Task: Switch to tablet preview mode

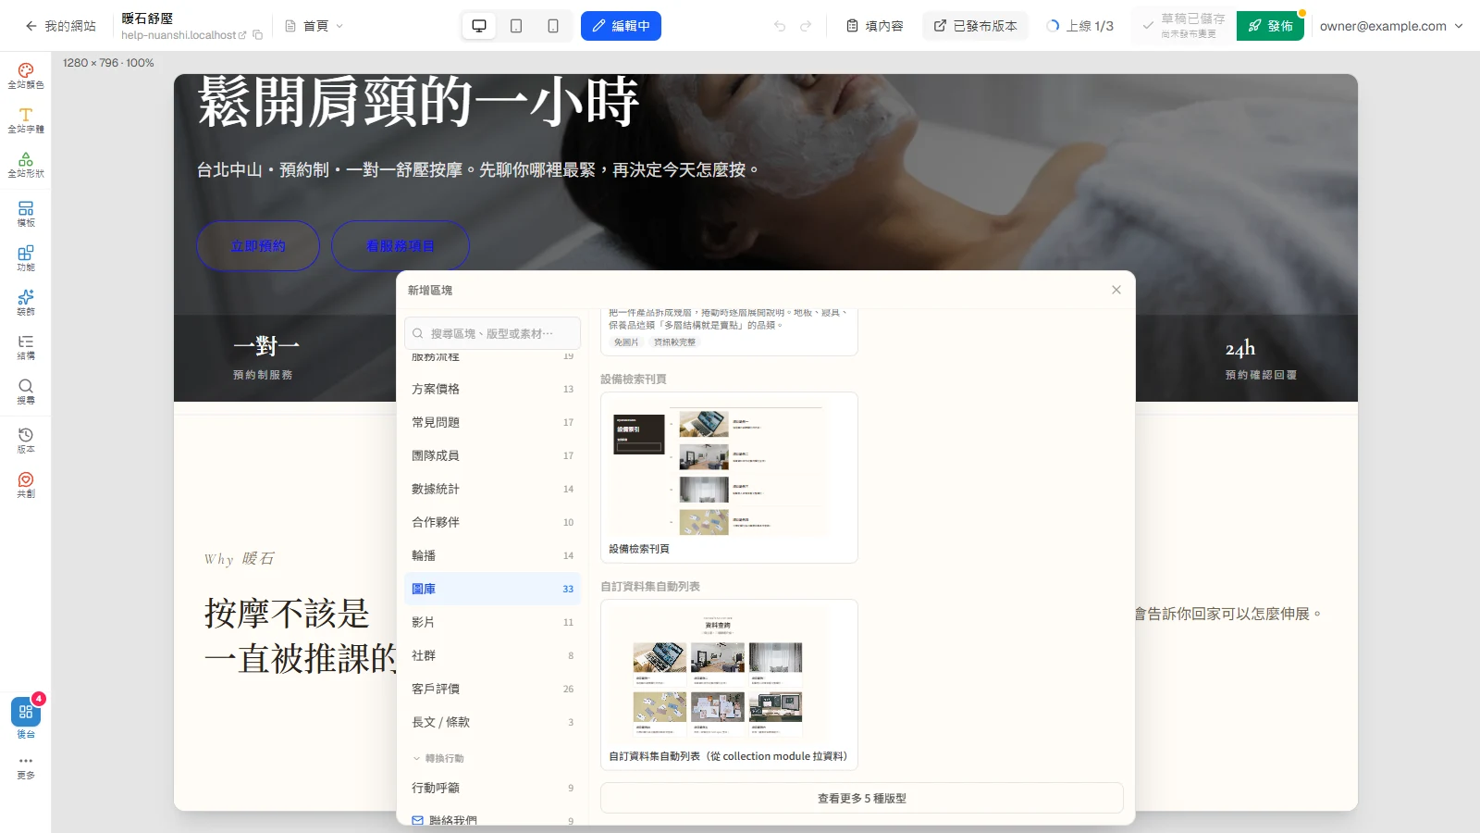Action: [x=516, y=26]
